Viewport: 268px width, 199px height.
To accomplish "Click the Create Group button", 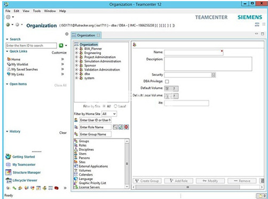I will pyautogui.click(x=147, y=181).
